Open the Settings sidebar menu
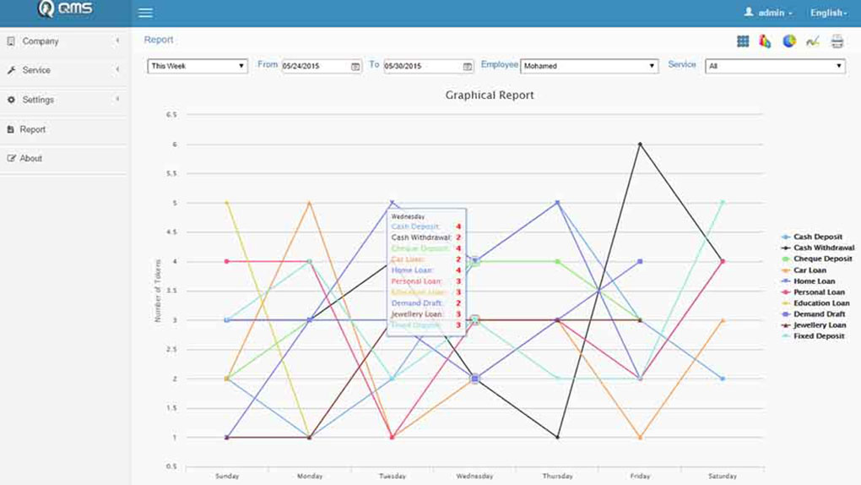The width and height of the screenshot is (861, 485). click(x=65, y=100)
